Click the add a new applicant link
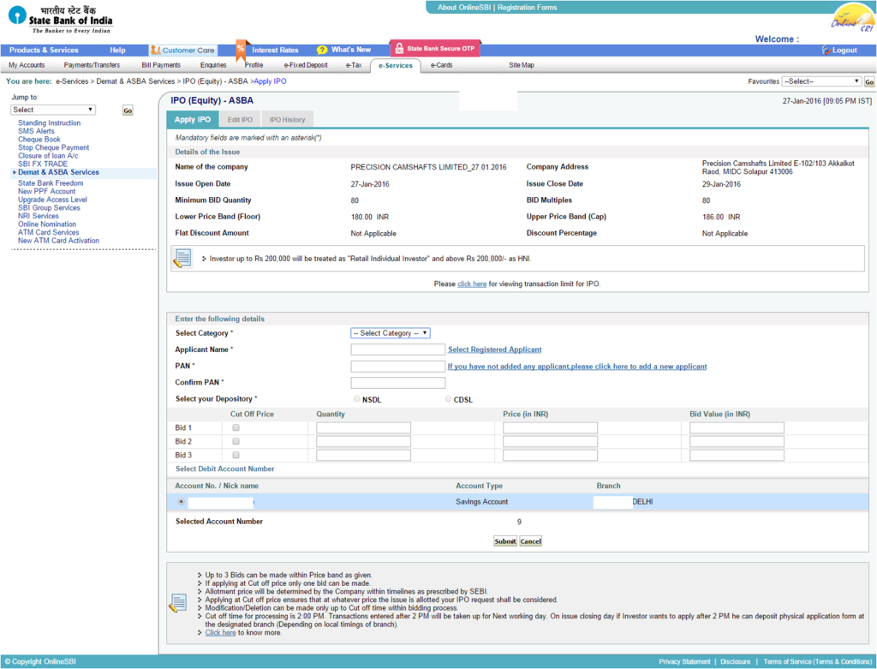Screen dimensions: 877x669 [577, 367]
